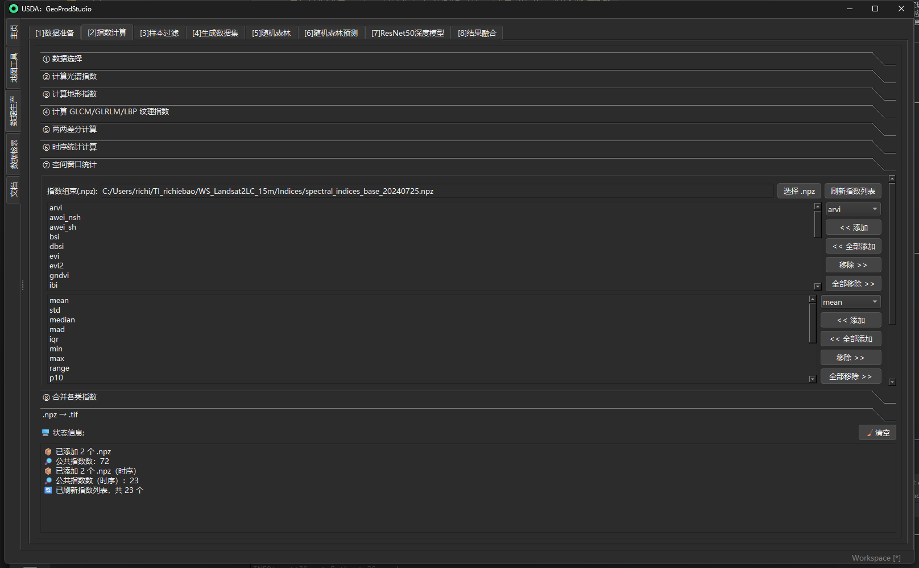The width and height of the screenshot is (919, 568).
Task: Click the 刷新指数列表 button
Action: tap(852, 191)
